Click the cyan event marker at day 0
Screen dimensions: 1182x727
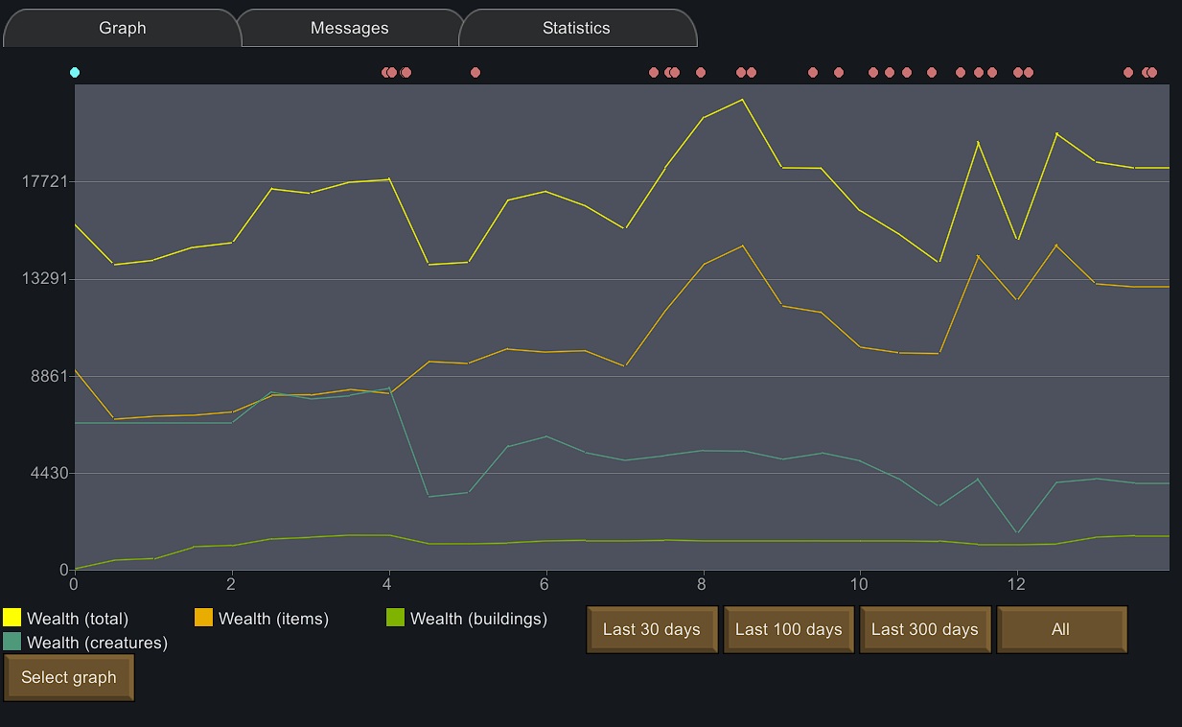pyautogui.click(x=75, y=72)
